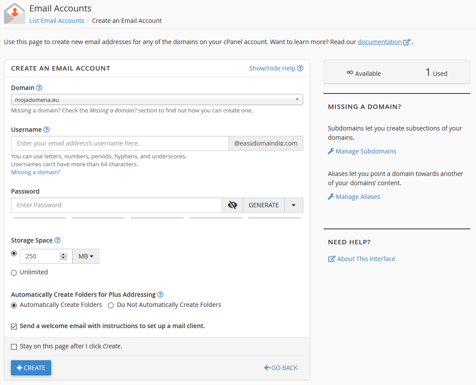Click the Username input field
Screen dimensions: 476x385
point(119,143)
